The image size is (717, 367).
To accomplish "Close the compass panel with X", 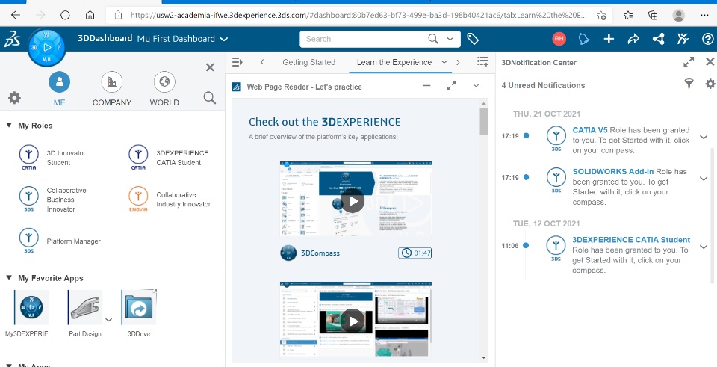I will click(210, 67).
